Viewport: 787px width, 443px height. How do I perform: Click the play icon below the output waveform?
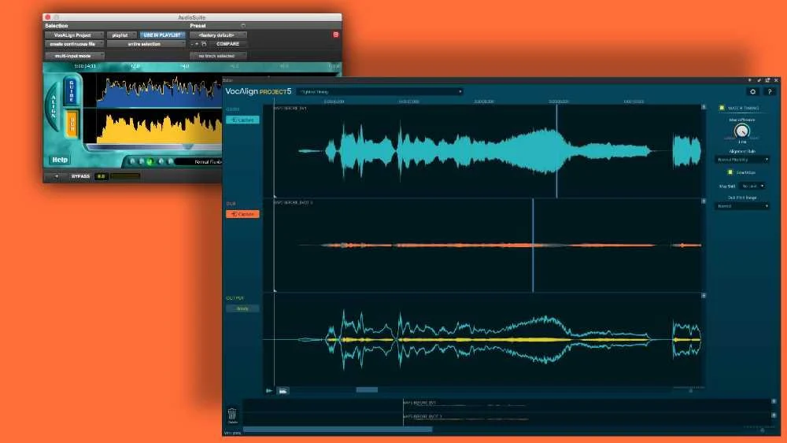269,390
